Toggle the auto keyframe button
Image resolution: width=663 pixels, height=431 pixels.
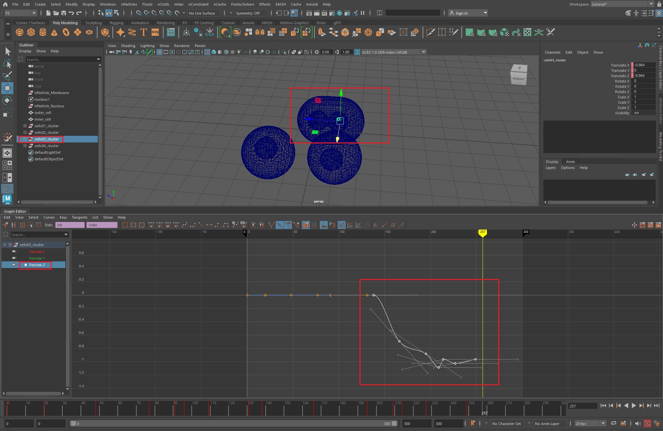pos(647,423)
